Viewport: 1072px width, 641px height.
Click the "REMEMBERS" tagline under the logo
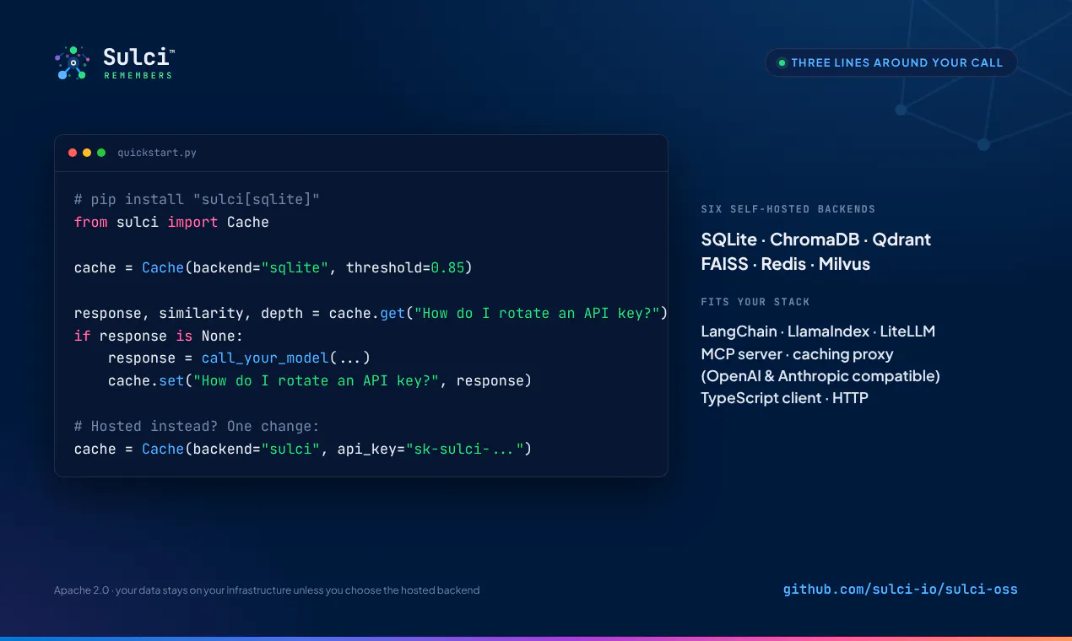(138, 75)
